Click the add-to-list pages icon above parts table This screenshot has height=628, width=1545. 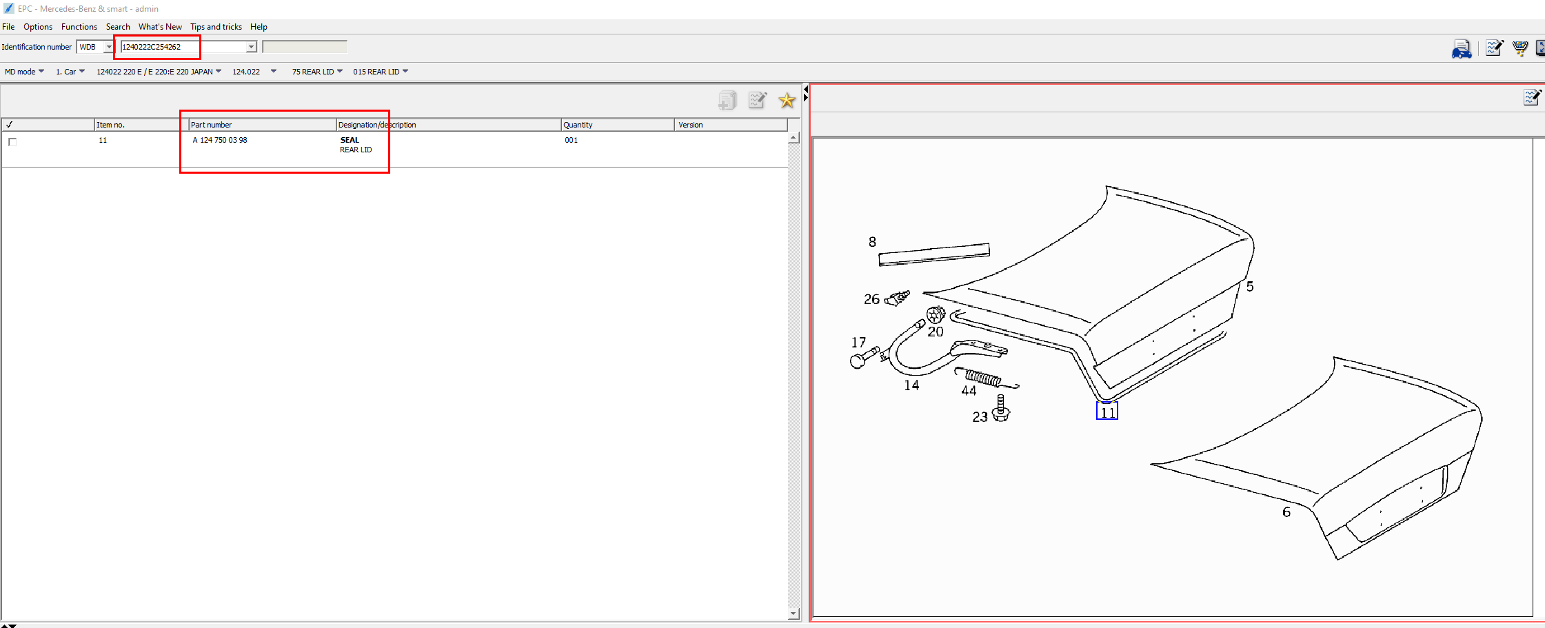pos(727,101)
